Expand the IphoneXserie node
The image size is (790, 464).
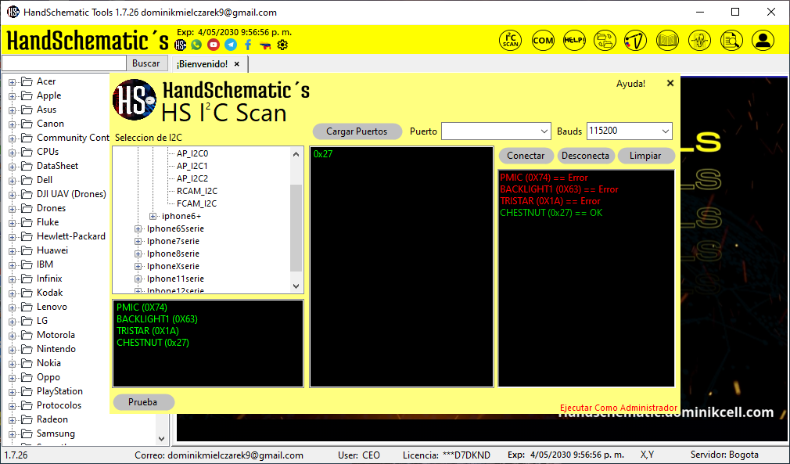(138, 267)
